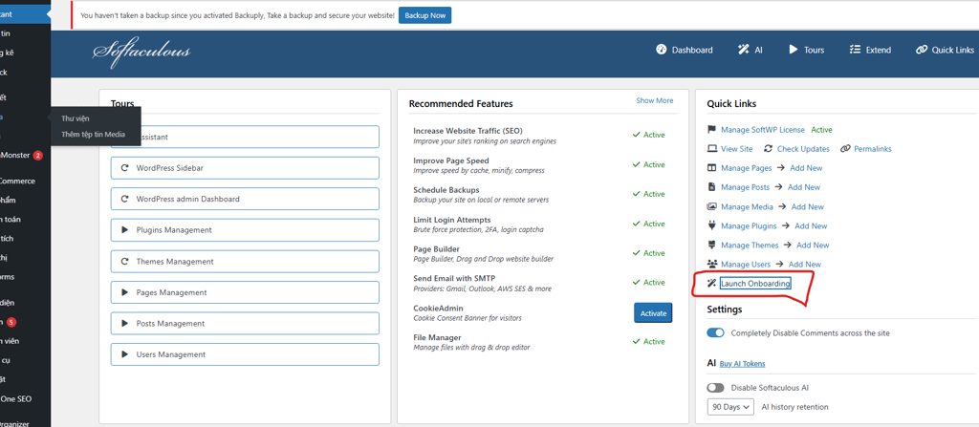Viewport: 979px width, 427px height.
Task: Click play icon beside Plugins Management
Action: click(124, 229)
